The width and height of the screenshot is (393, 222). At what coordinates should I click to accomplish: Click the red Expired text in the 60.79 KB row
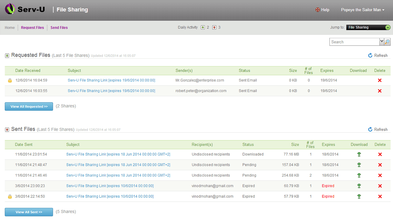[x=328, y=186]
